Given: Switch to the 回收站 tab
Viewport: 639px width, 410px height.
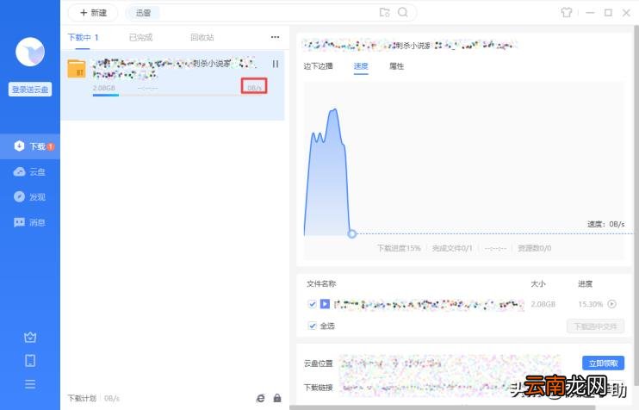Looking at the screenshot, I should 202,38.
